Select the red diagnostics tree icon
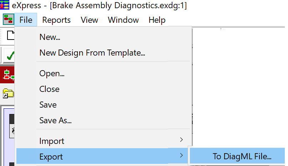 7,75
